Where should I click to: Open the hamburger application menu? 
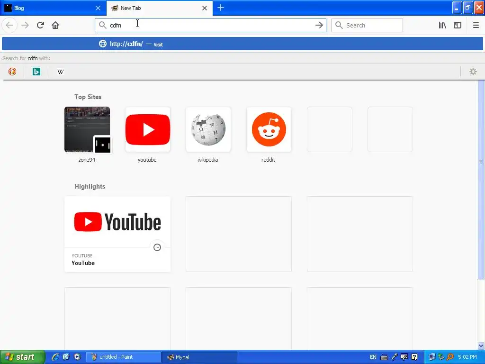pos(476,25)
